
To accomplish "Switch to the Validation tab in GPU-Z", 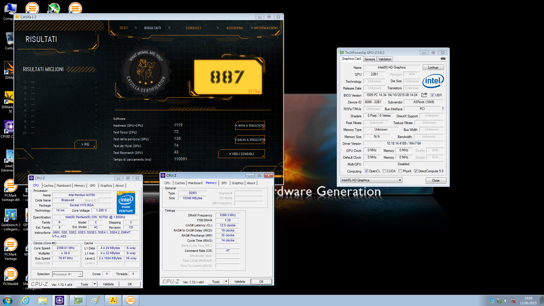I will (385, 59).
